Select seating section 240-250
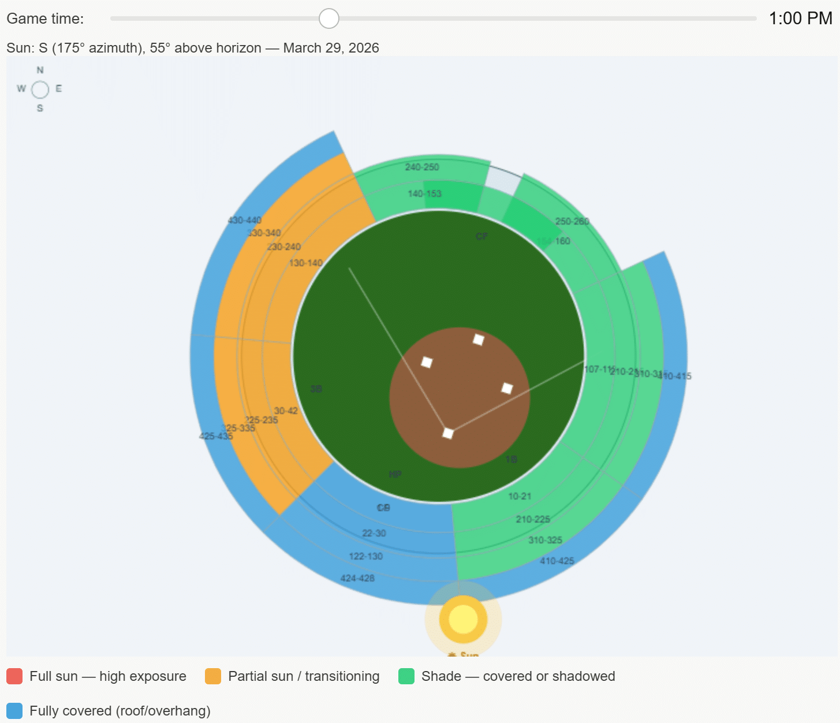Viewport: 840px width, 723px height. pos(421,167)
